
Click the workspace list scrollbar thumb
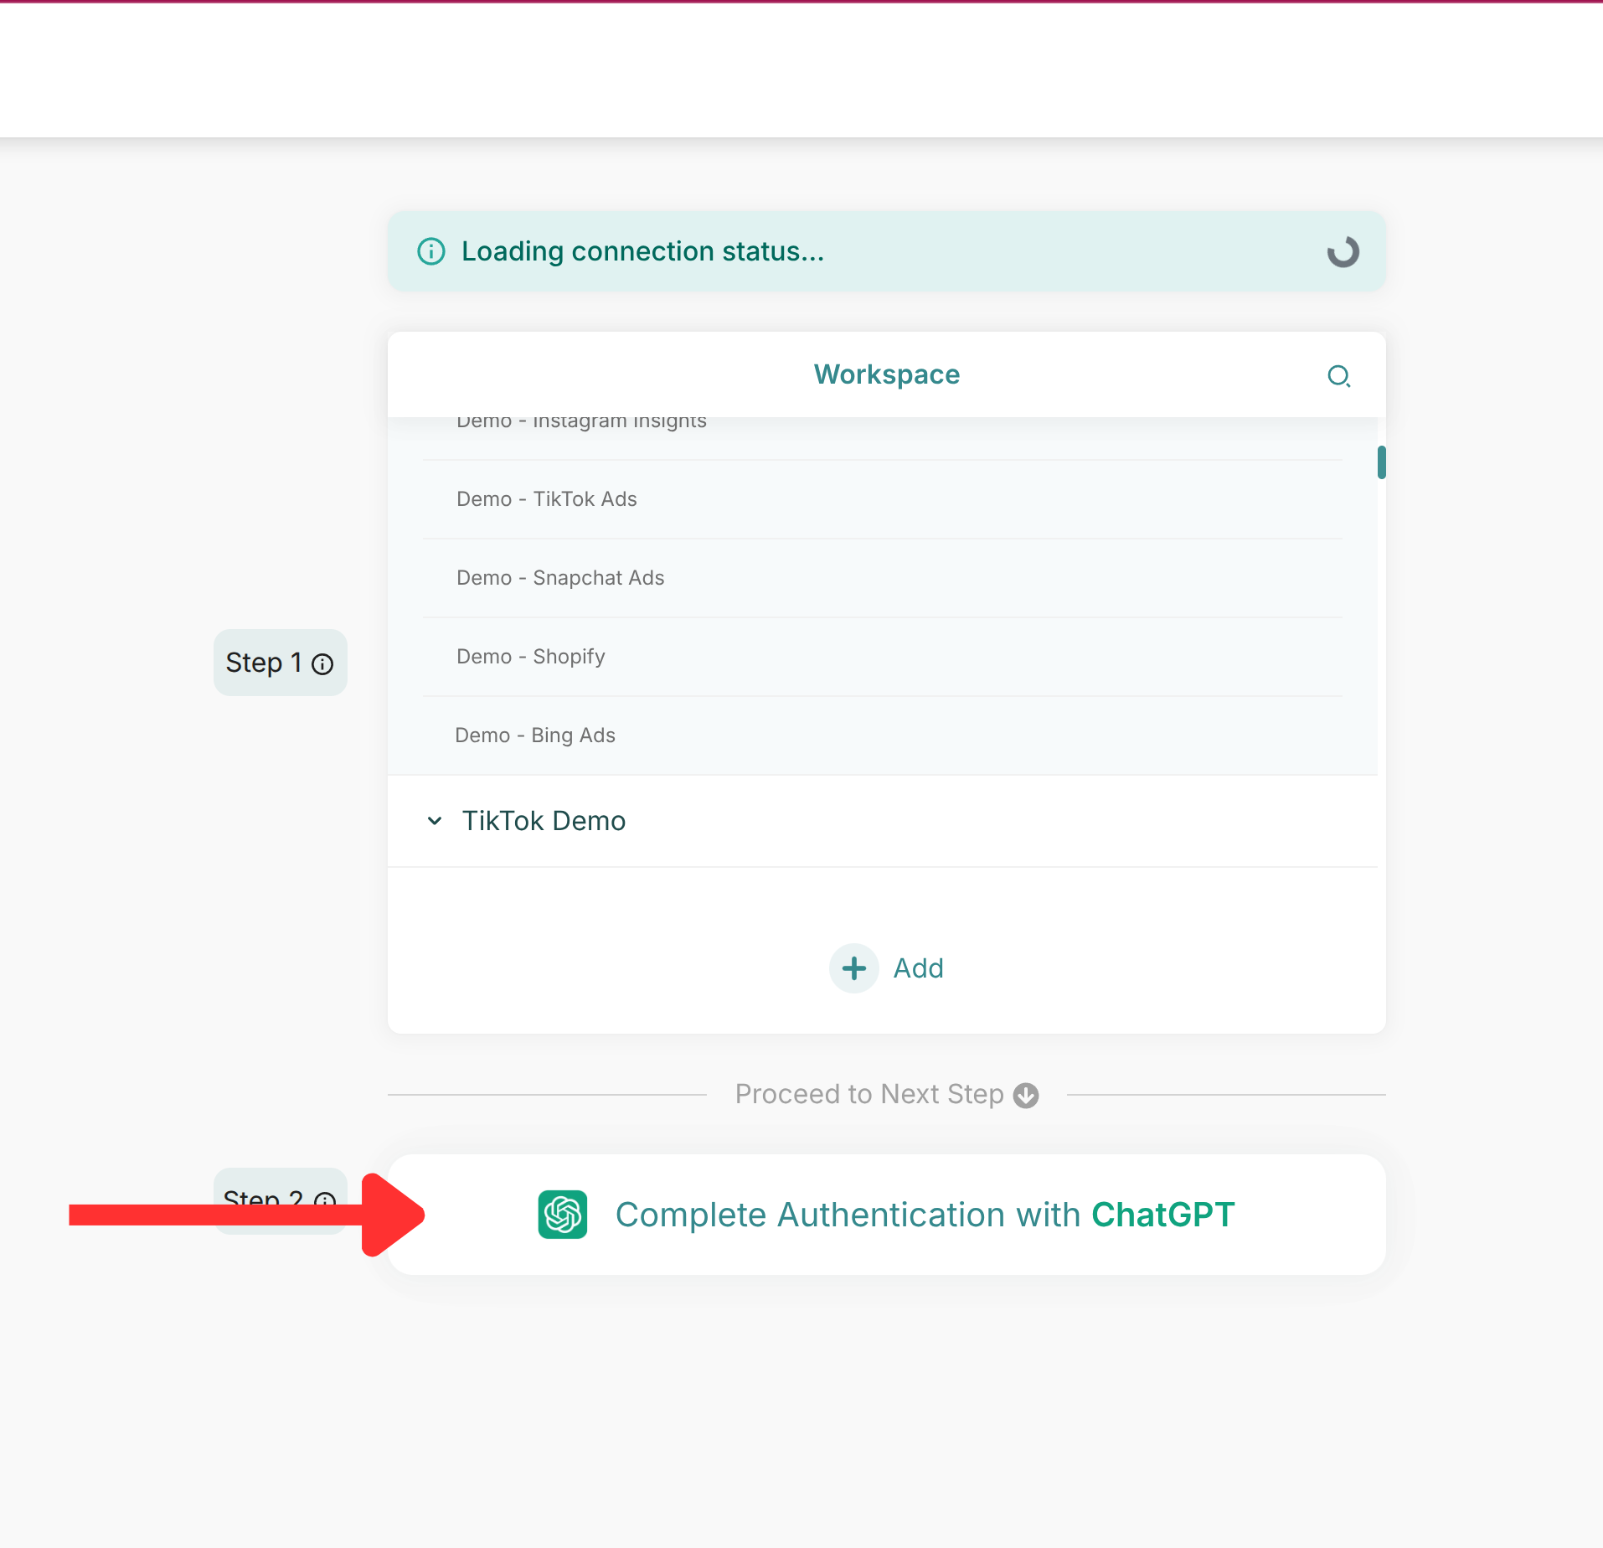click(1381, 462)
